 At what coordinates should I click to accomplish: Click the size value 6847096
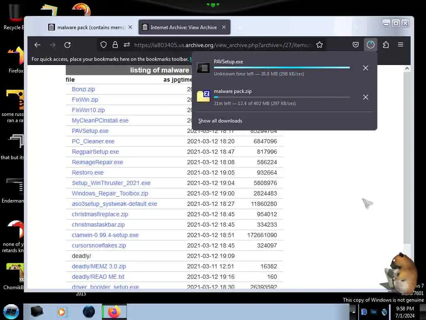[265, 142]
